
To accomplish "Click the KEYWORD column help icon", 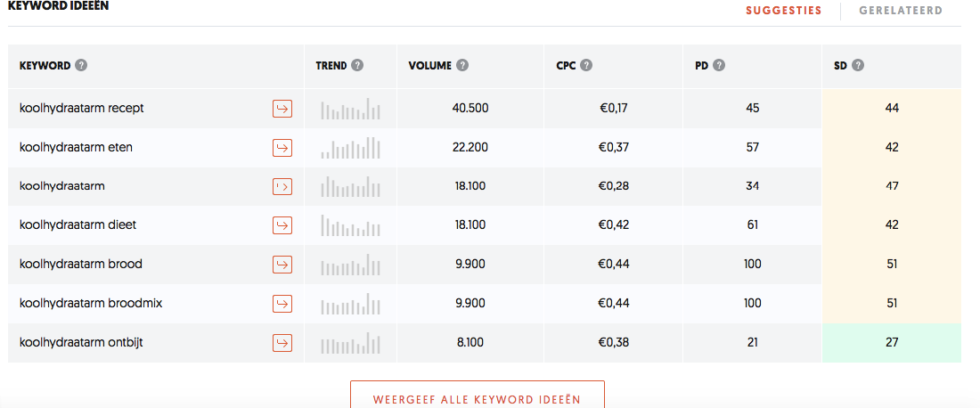I will [80, 66].
